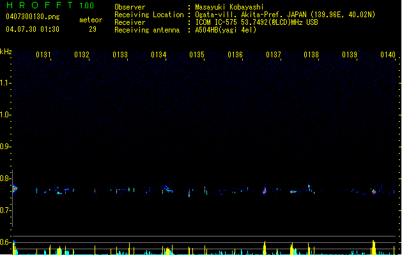Click time marker 0139
Viewport: 402px width, 255px height.
pos(350,55)
